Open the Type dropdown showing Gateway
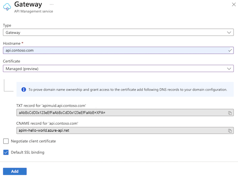 coord(118,32)
